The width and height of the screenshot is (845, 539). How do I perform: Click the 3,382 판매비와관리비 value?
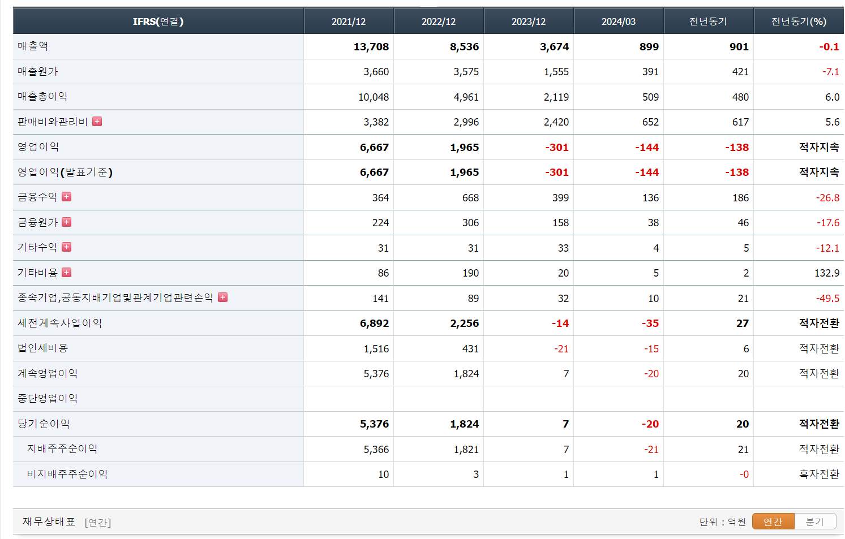(376, 122)
